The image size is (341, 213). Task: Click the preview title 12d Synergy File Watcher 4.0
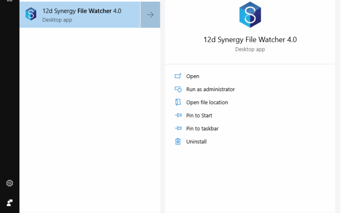pos(250,39)
